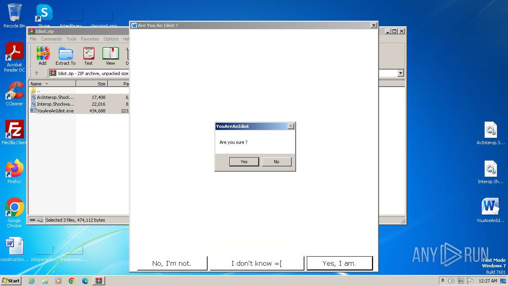Screen dimensions: 508x286
Task: Click the View icon in WinRAR toolbar
Action: click(x=110, y=56)
